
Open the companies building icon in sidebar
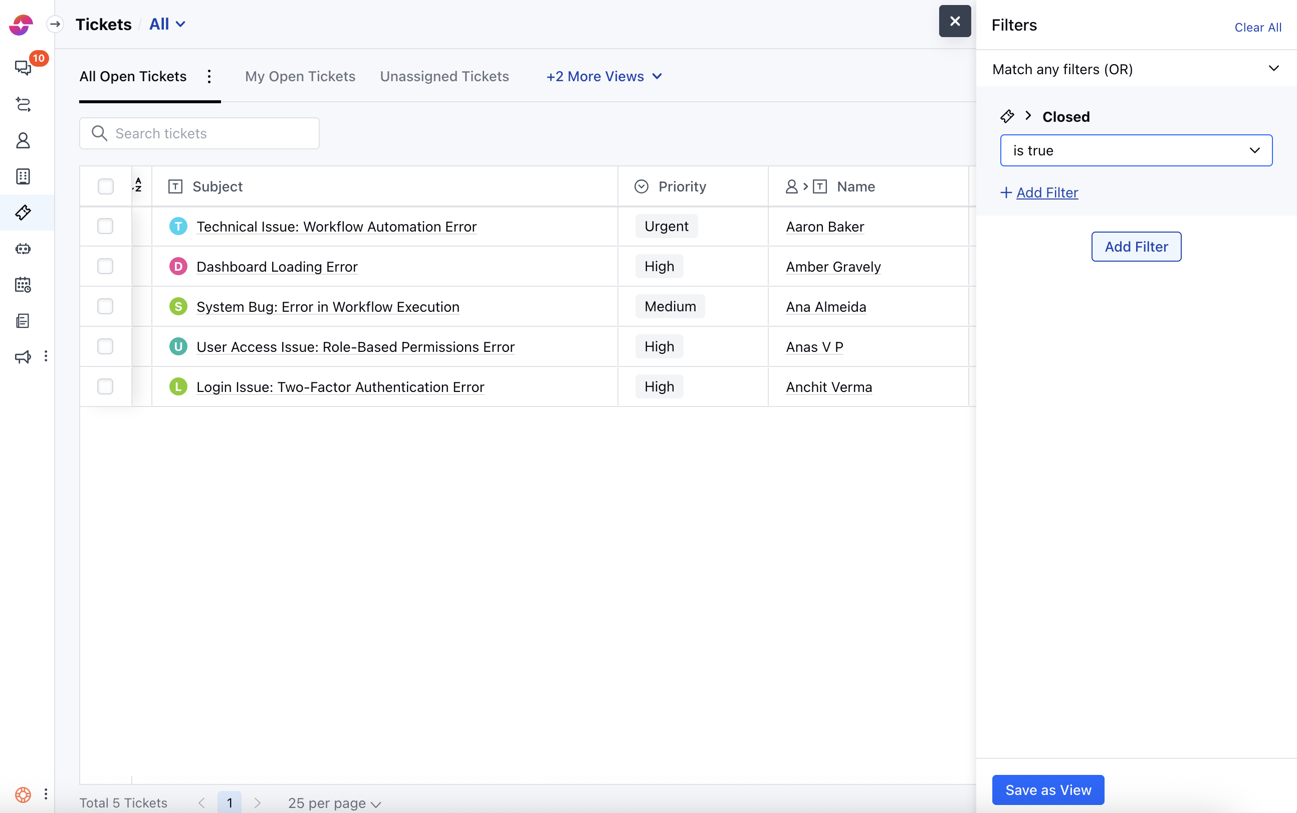click(x=23, y=176)
